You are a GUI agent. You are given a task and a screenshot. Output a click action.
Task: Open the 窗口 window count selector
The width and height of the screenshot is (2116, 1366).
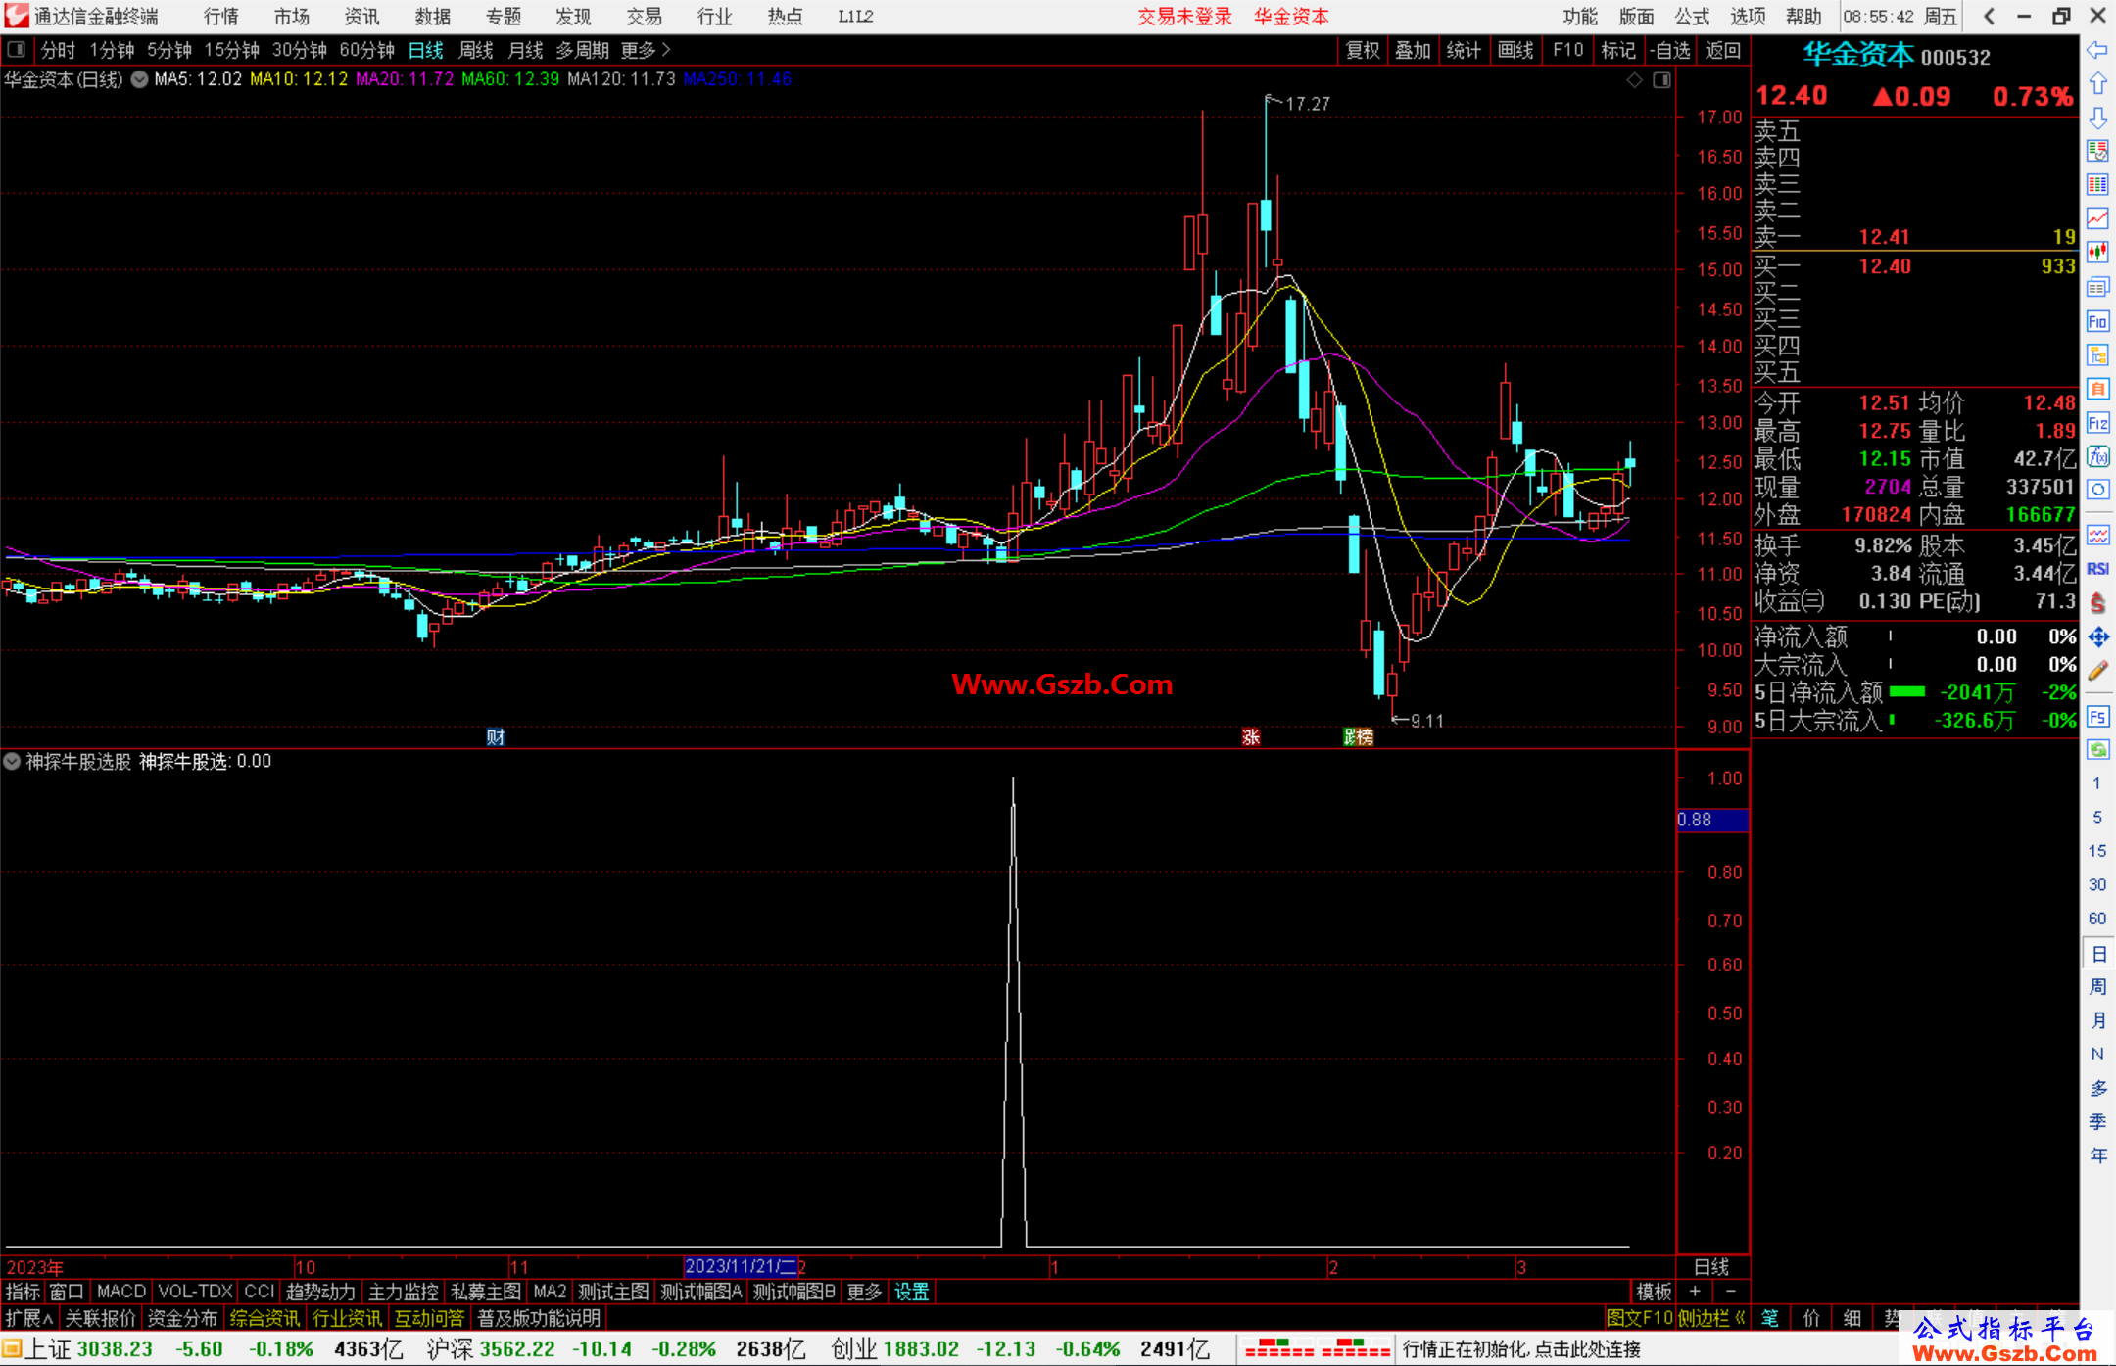[x=67, y=1292]
